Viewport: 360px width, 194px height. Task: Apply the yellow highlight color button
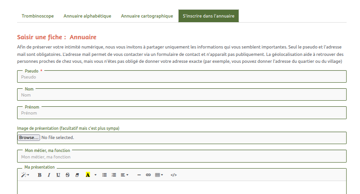click(88, 175)
